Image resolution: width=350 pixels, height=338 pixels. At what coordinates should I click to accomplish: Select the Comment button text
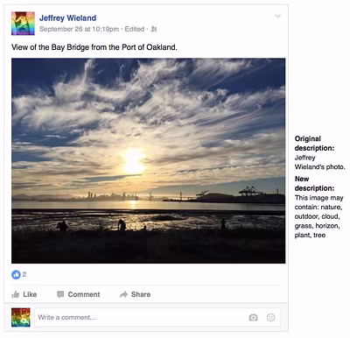[x=84, y=294]
